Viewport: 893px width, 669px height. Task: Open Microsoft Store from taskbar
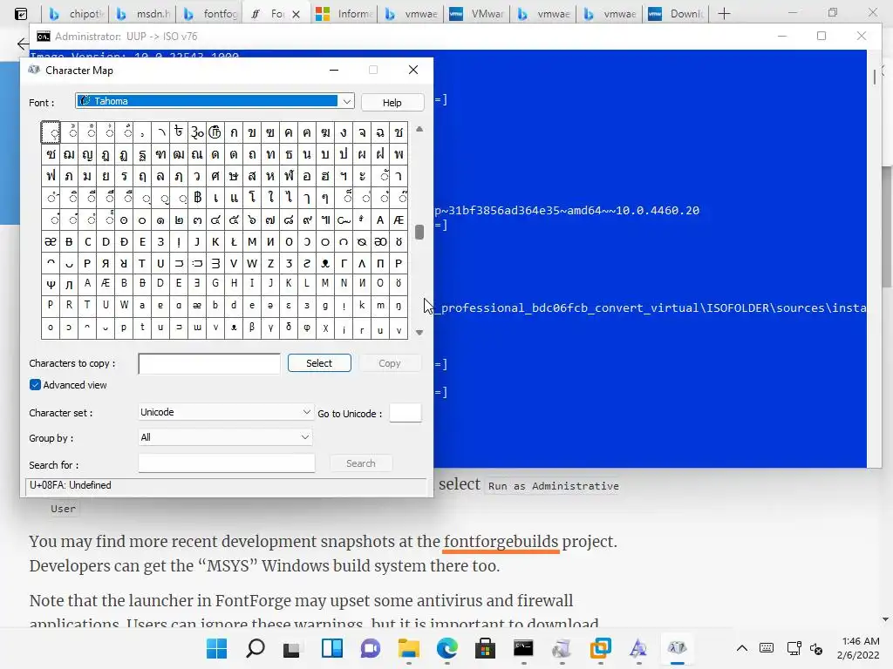[x=485, y=648]
